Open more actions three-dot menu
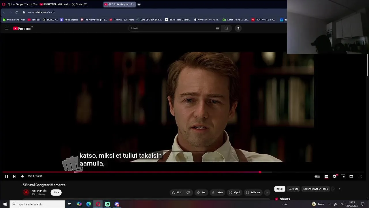 [x=267, y=192]
